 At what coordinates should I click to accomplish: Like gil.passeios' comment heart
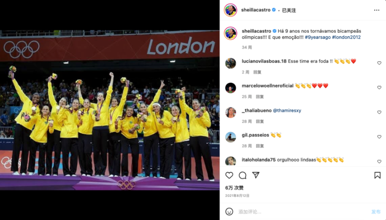click(379, 137)
